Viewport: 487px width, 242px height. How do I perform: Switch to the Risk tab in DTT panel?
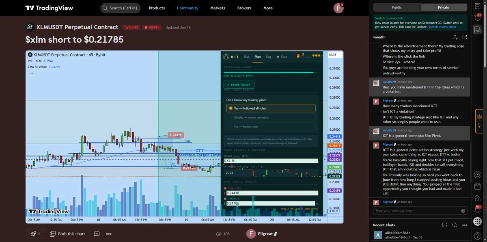pos(246,57)
